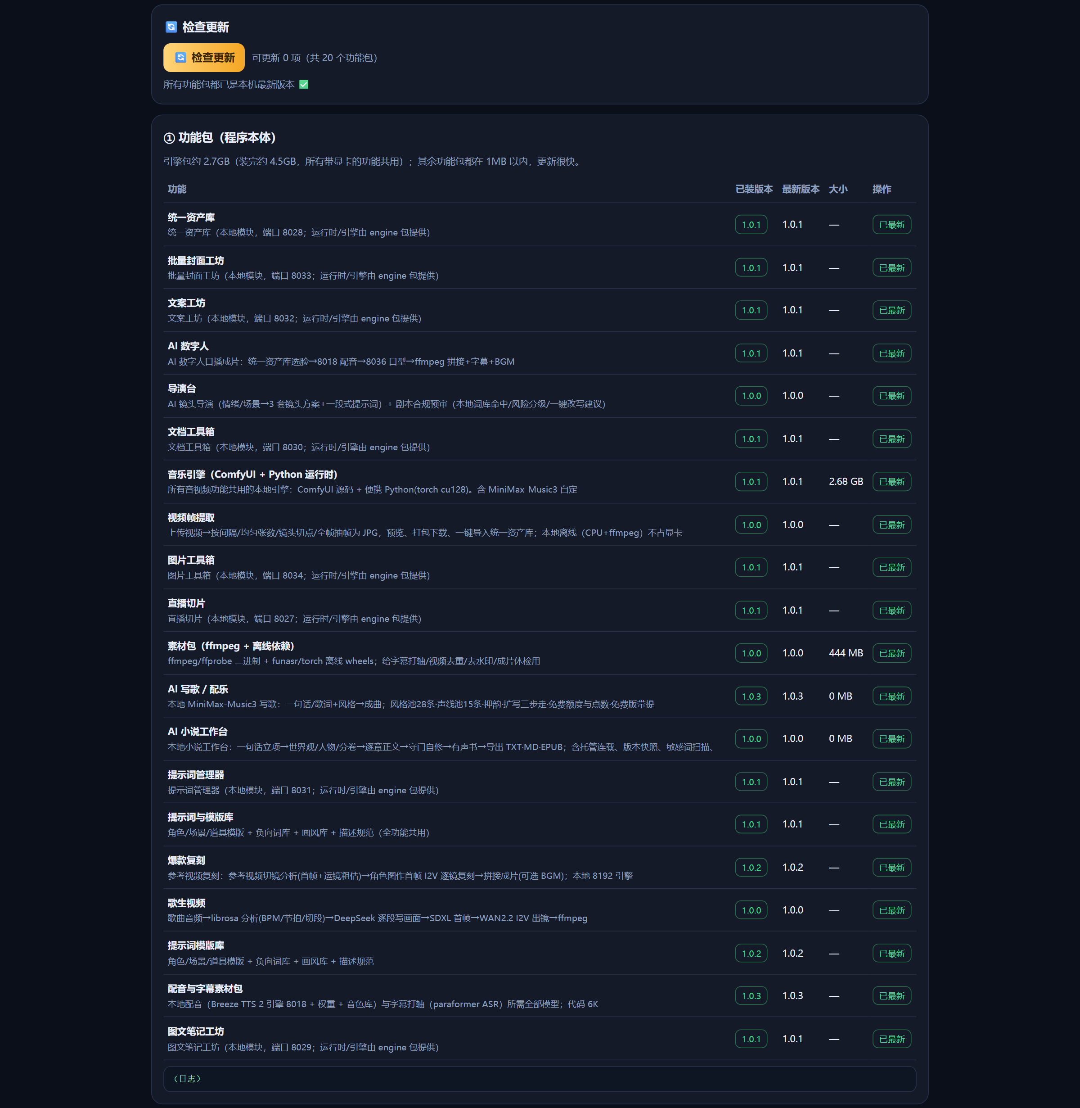Click the 1.0.0 installed version badge for 视频帧提取
This screenshot has width=1080, height=1108.
click(x=751, y=525)
